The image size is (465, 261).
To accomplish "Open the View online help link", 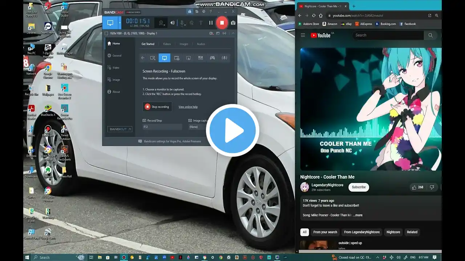I will coord(188,107).
